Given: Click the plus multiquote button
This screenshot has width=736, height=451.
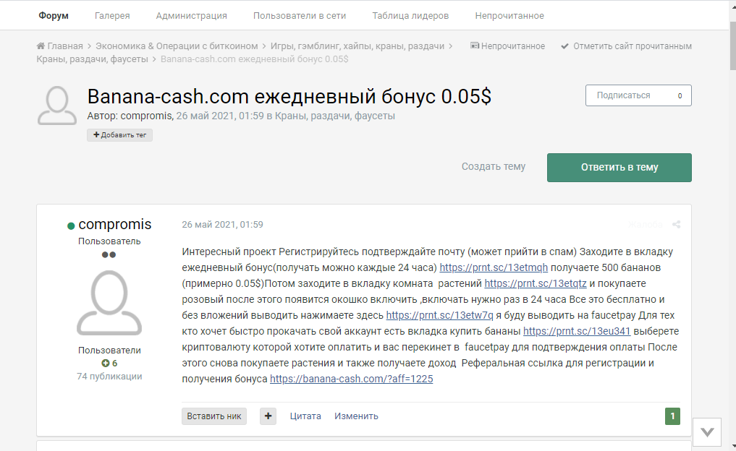Looking at the screenshot, I should click(268, 416).
